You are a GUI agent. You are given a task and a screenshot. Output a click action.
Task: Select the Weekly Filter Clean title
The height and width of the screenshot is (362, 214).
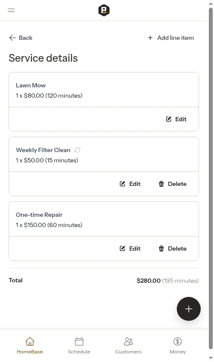(43, 150)
